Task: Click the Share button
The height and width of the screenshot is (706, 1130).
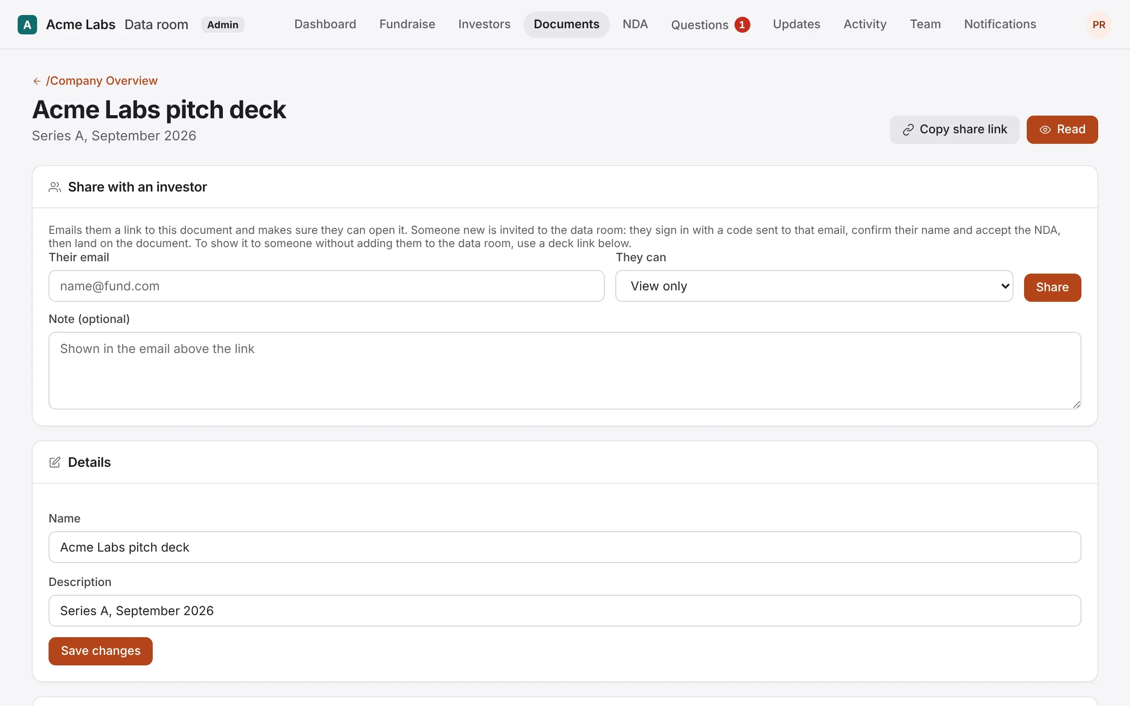Action: click(x=1052, y=288)
